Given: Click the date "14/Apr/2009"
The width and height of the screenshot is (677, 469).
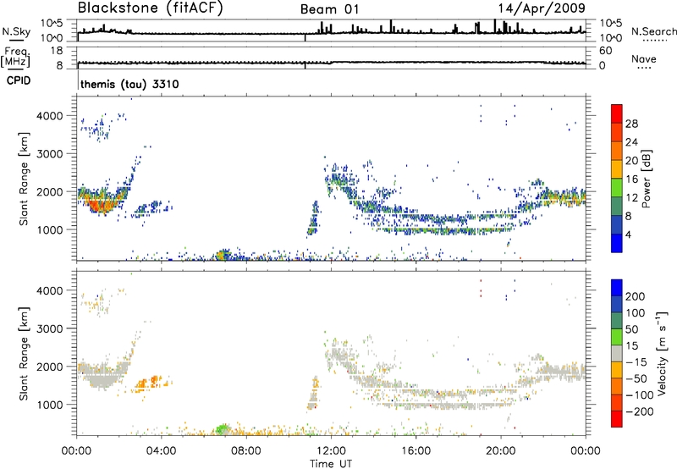Looking at the screenshot, I should 542,8.
